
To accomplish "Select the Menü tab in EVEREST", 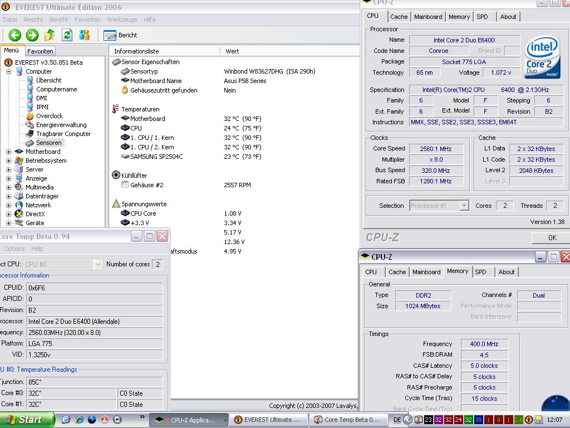I will pyautogui.click(x=12, y=51).
